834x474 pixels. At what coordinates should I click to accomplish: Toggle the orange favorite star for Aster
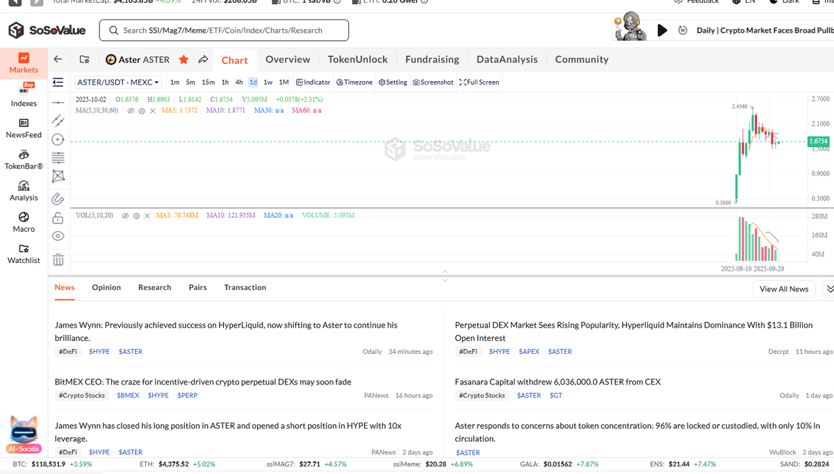[183, 60]
